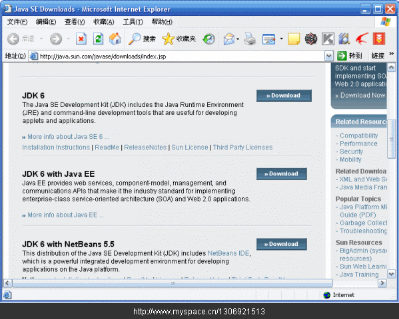
Task: Click the green Go arrow button
Action: pyautogui.click(x=342, y=56)
